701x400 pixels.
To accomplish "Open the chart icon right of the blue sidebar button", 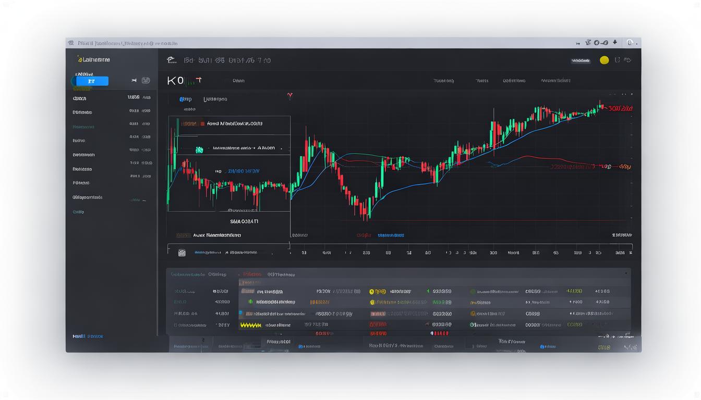I will [146, 81].
